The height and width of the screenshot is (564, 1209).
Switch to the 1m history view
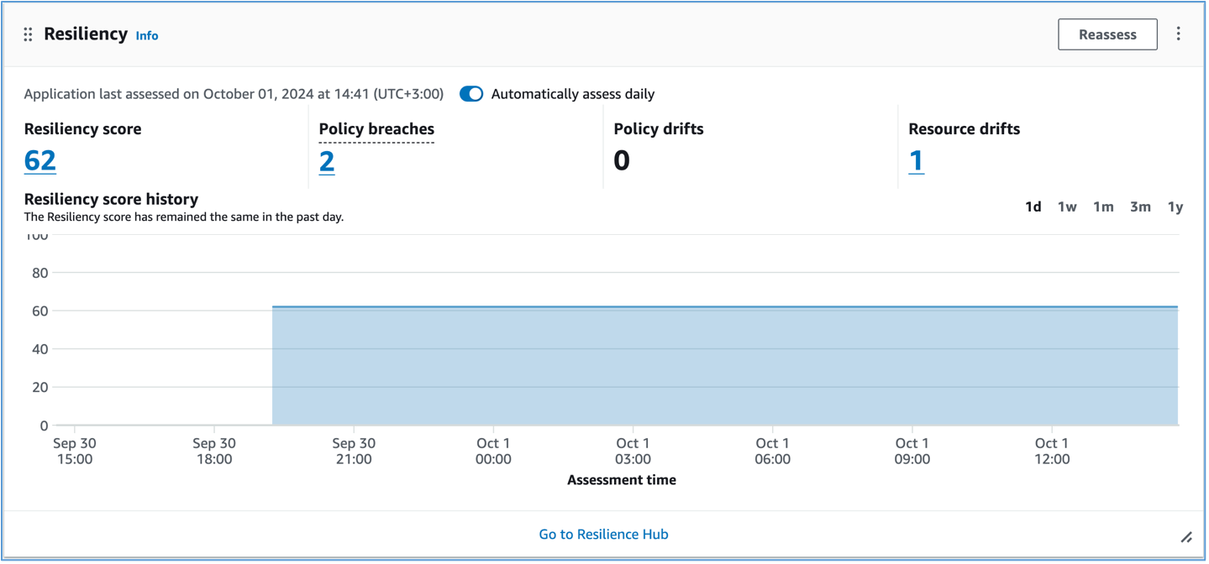1103,206
